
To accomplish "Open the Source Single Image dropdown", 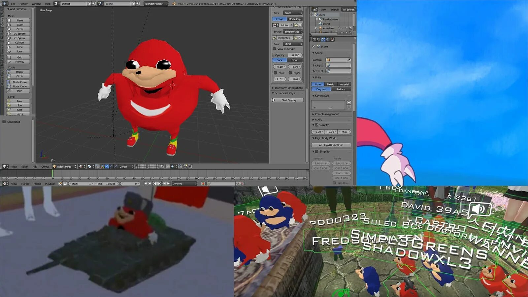I will [x=293, y=32].
